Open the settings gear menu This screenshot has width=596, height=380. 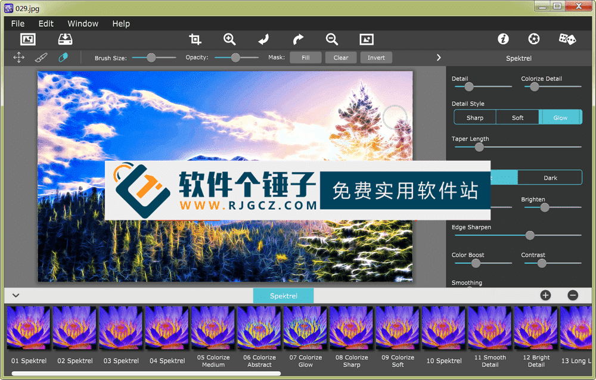[x=533, y=39]
